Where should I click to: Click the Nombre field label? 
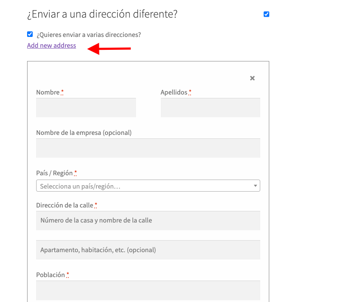point(48,92)
